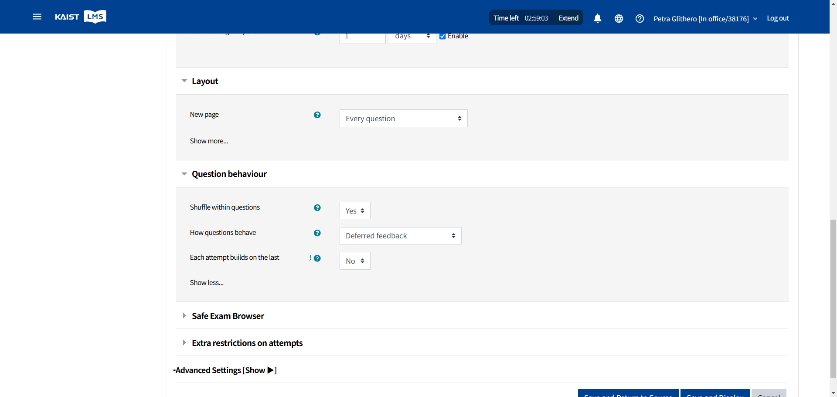
Task: Show help for New page
Action: 317,115
